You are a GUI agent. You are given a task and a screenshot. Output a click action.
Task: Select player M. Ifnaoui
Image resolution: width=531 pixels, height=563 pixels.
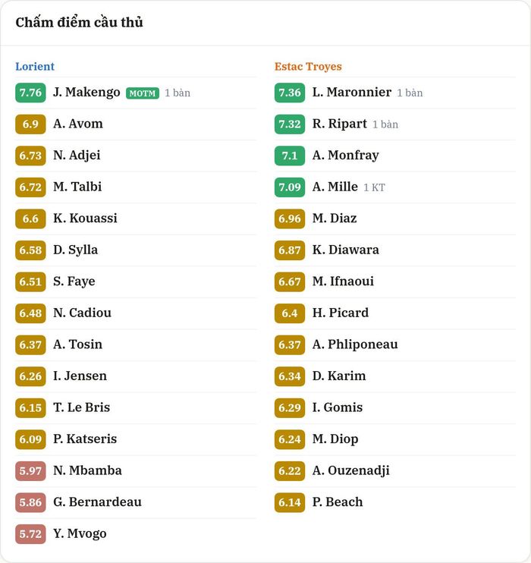(343, 281)
